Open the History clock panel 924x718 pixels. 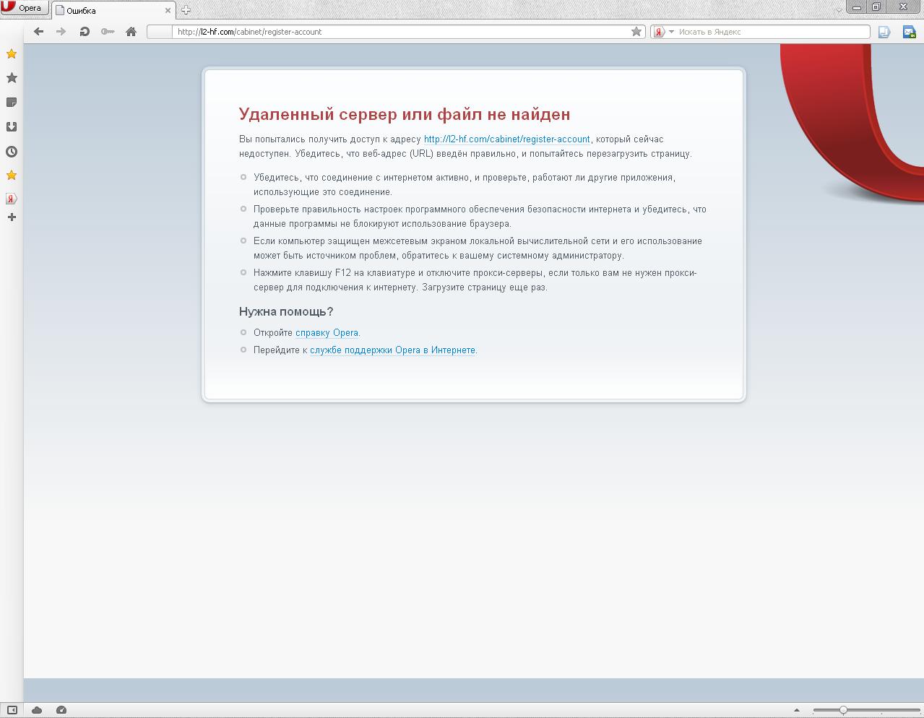click(12, 152)
